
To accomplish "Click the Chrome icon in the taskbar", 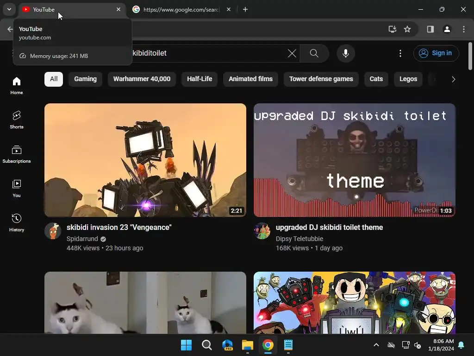I will click(268, 345).
